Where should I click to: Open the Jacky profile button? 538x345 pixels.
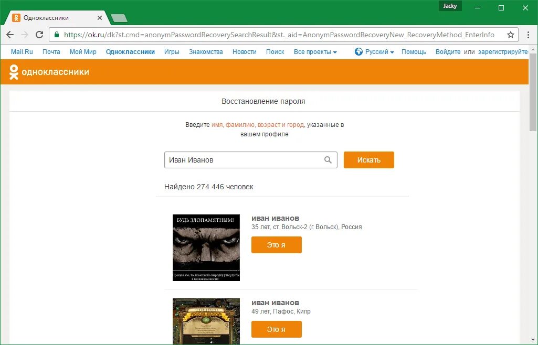[x=450, y=6]
